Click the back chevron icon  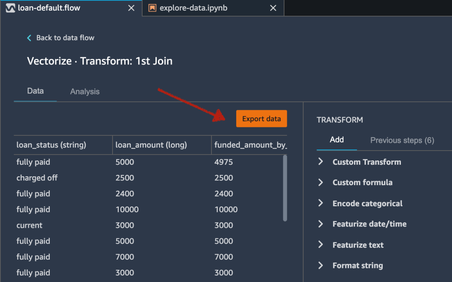pos(29,38)
